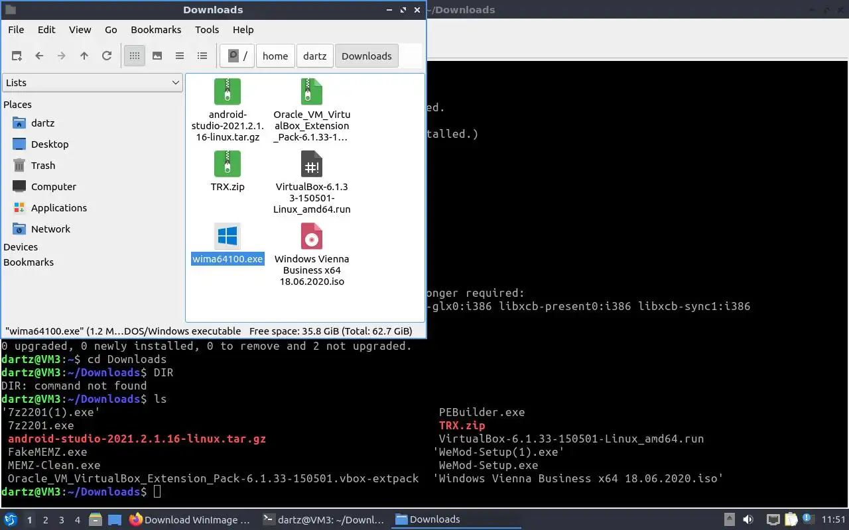Select the TRX.zip archive icon
Screen dimensions: 849x530
[228, 164]
